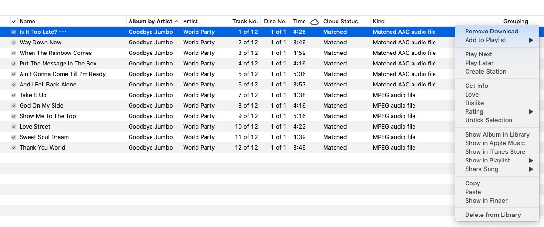Toggle the Love Street checkbox

pos(14,127)
